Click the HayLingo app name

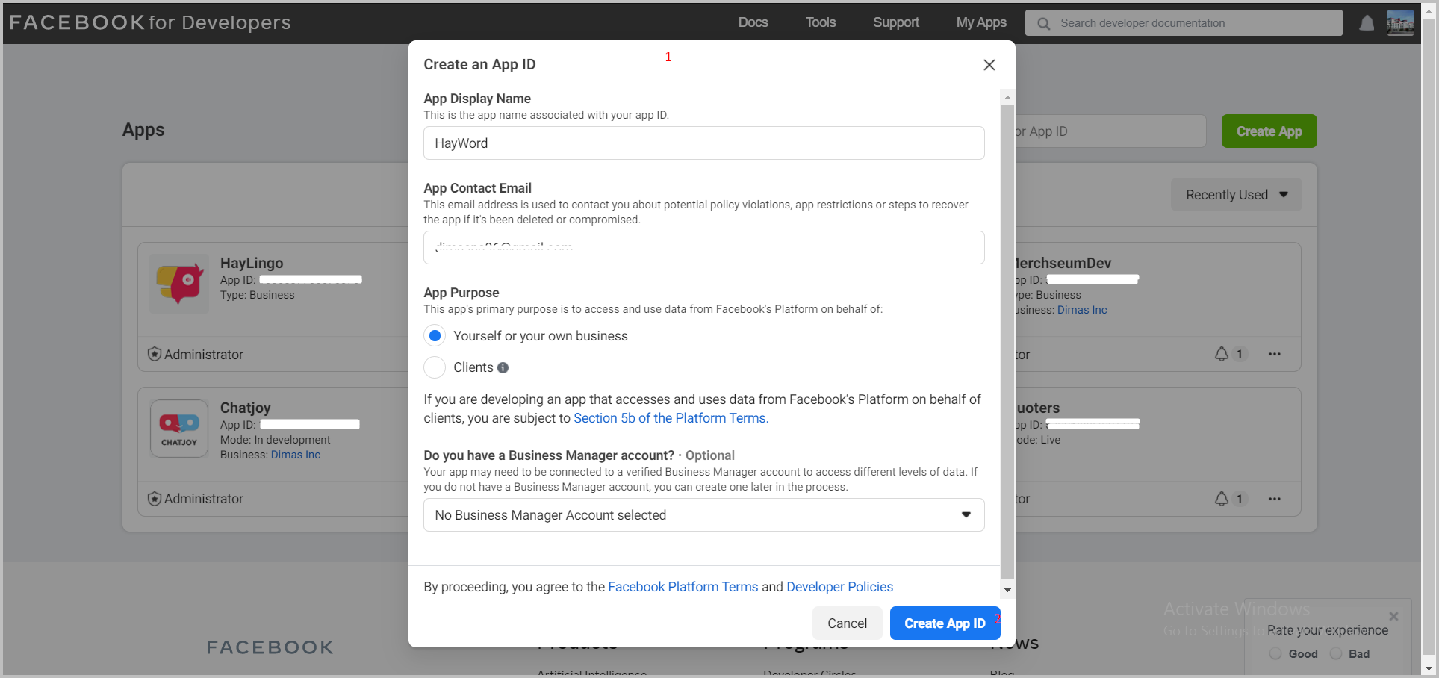[x=252, y=263]
